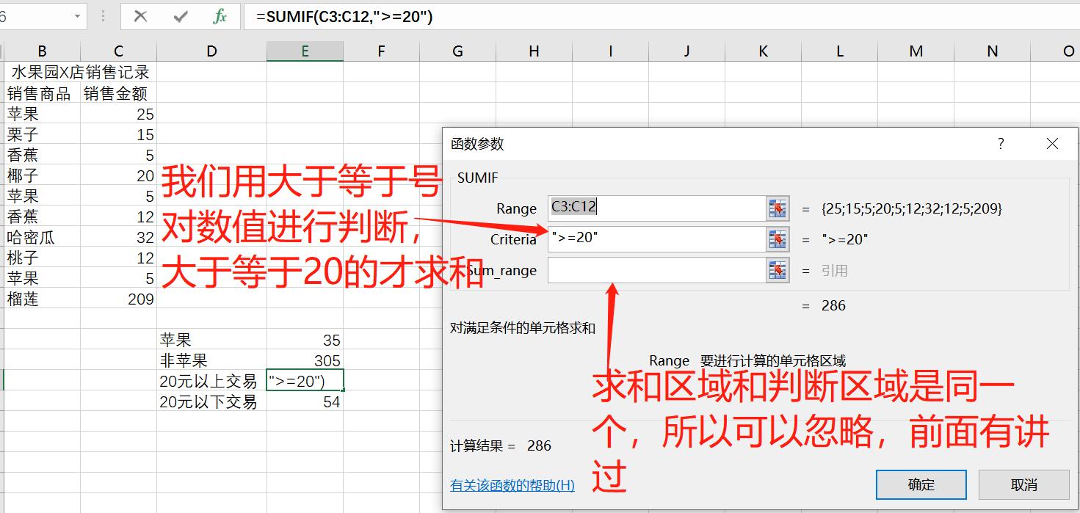Click the Sum_range field's collapse-dialog icon
1080x513 pixels.
coord(779,270)
